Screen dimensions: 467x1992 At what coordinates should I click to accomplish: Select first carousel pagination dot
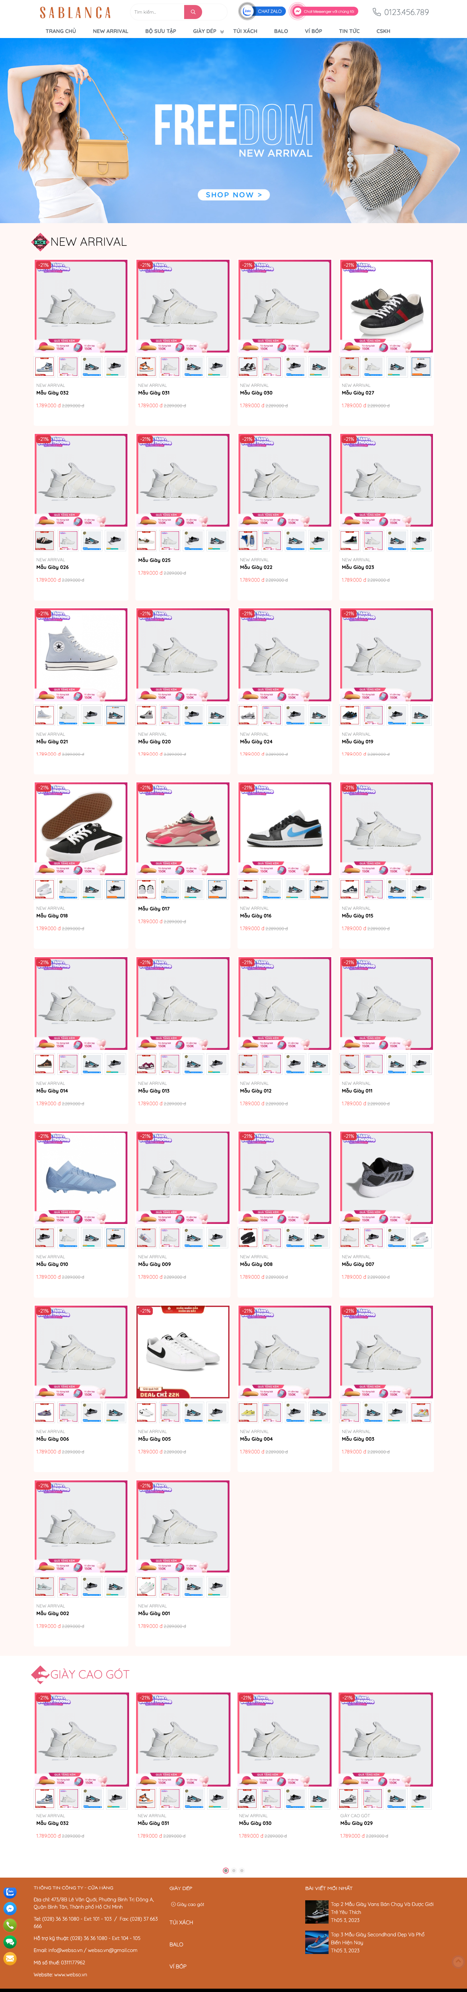pyautogui.click(x=226, y=1871)
